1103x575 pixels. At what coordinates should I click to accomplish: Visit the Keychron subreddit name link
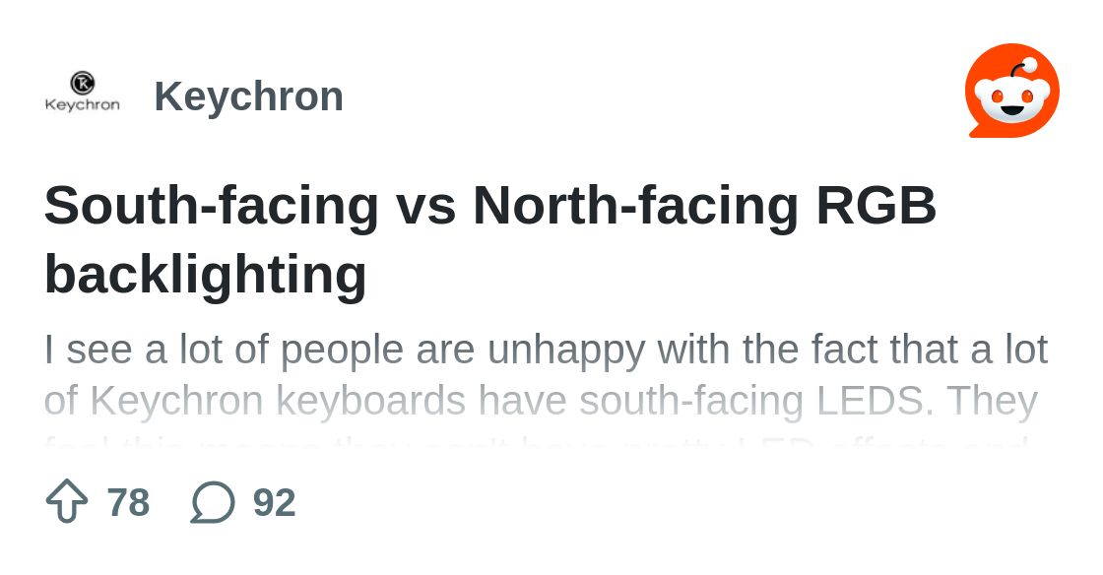[249, 96]
